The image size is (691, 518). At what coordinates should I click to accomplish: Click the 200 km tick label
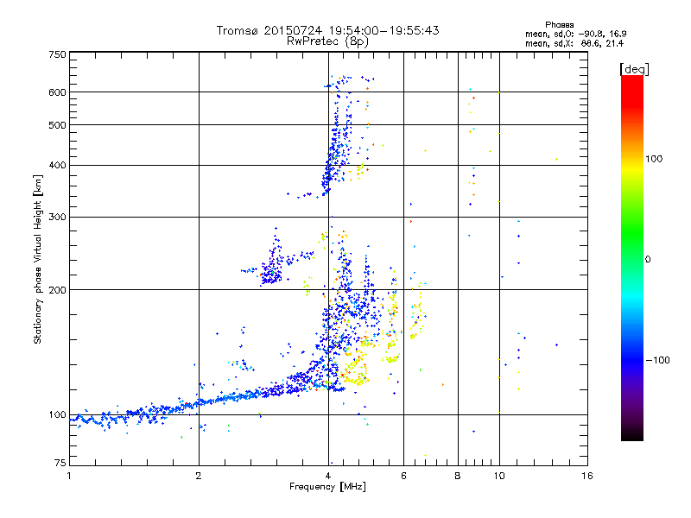57,290
